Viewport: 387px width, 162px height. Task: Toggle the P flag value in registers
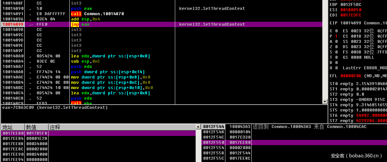coord(336,36)
